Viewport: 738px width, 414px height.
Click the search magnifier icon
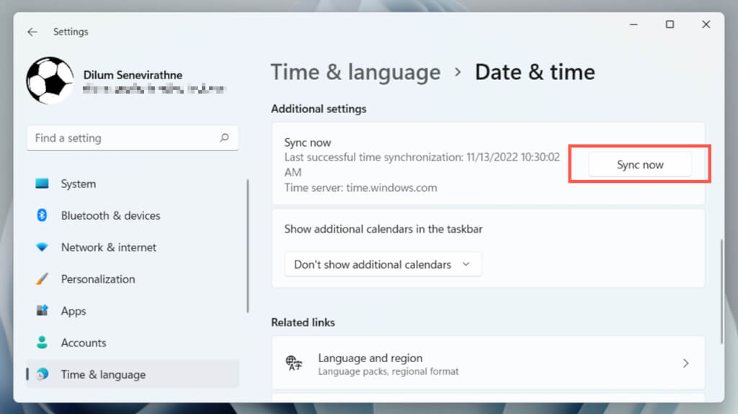[x=224, y=138]
